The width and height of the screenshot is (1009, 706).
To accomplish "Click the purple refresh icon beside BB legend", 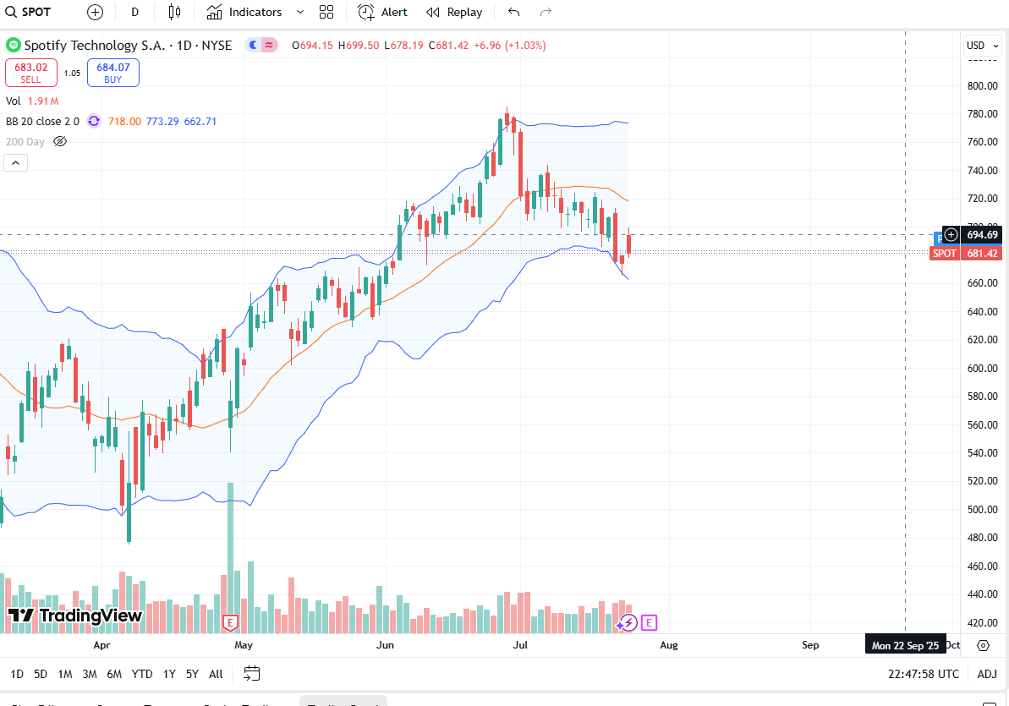I will pyautogui.click(x=94, y=121).
